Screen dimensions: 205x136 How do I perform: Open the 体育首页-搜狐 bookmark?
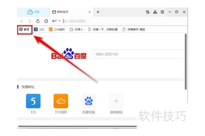(134, 30)
